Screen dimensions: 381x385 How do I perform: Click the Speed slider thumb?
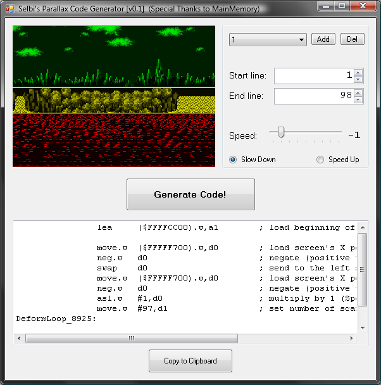click(x=281, y=132)
